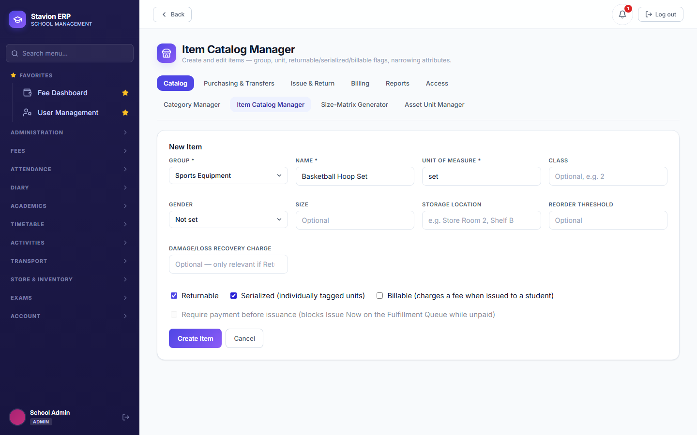Click the Stavion ERP graduation cap logo
The image size is (697, 435).
pyautogui.click(x=17, y=19)
